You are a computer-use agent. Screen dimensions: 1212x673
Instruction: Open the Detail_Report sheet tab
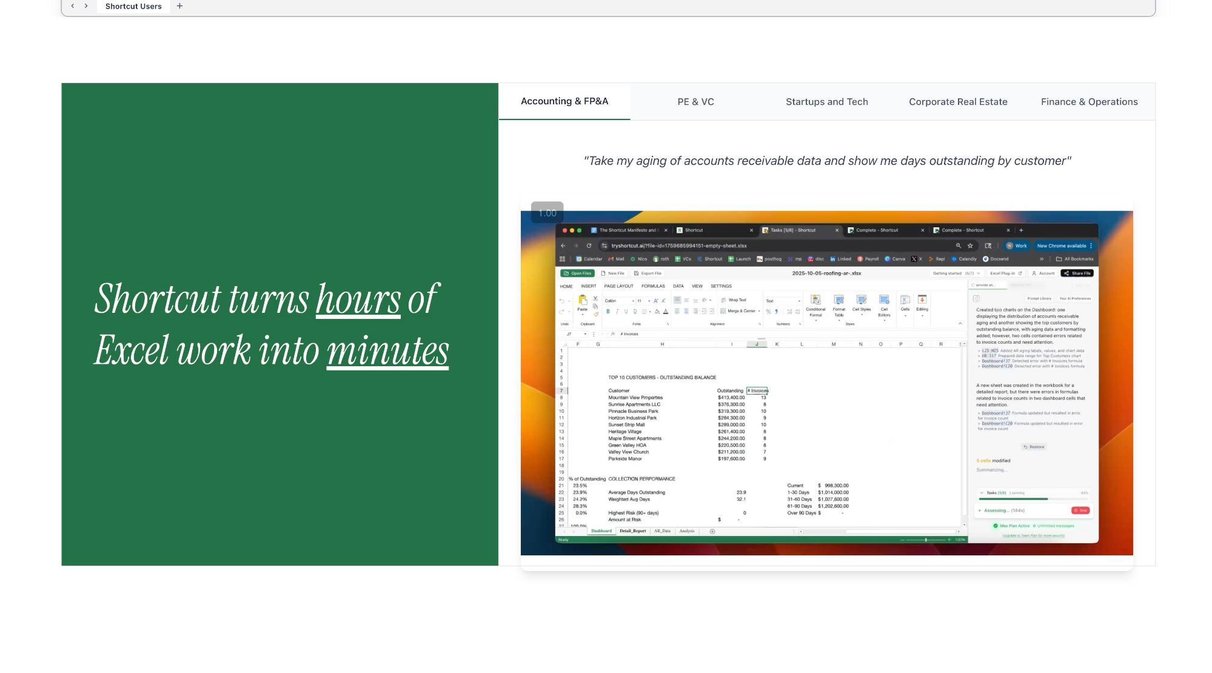coord(632,531)
